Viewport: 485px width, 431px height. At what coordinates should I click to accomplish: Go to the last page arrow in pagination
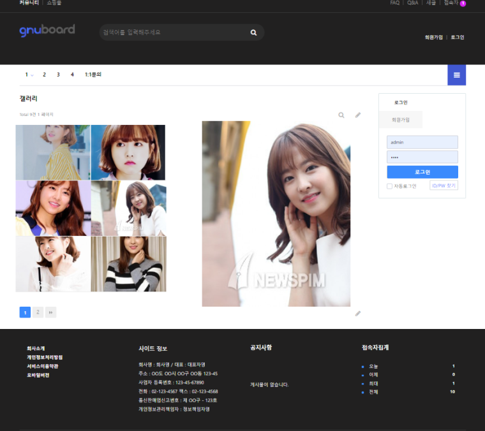click(51, 312)
